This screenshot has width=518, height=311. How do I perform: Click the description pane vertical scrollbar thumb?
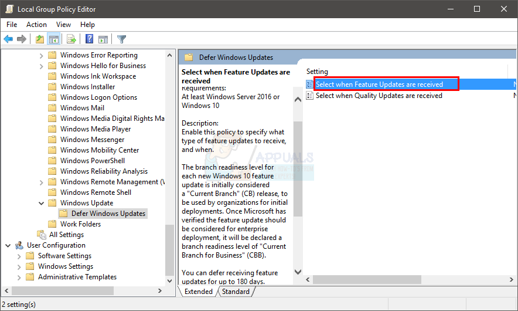coord(298,169)
